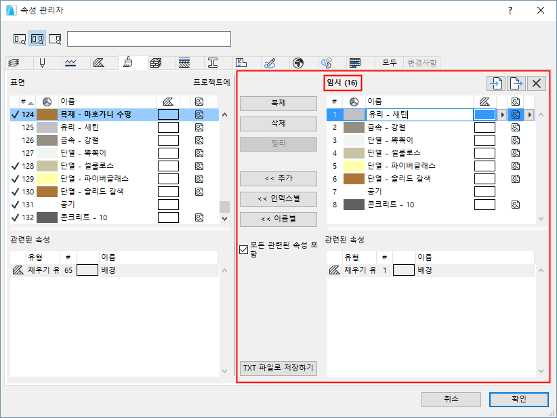
Task: Click fill box of row 126 금속 - 강철
Action: point(168,140)
